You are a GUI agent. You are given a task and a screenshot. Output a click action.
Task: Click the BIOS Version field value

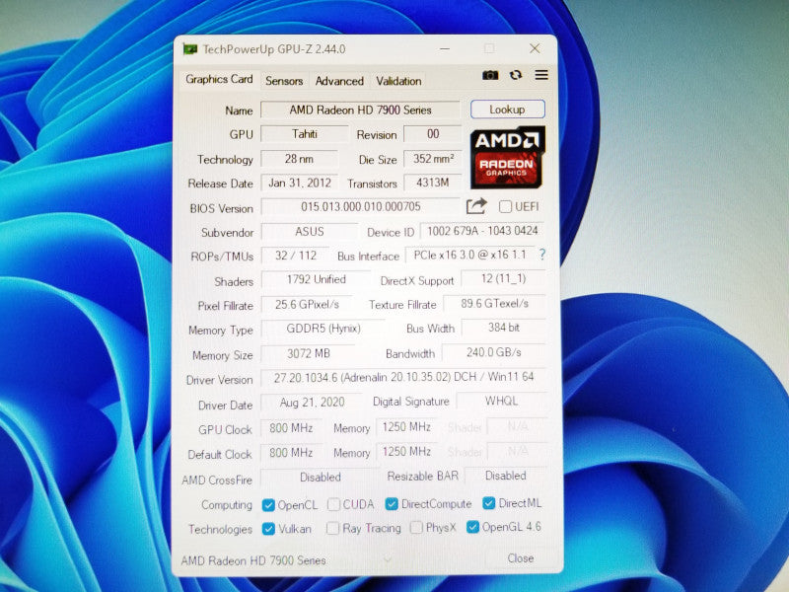point(360,206)
